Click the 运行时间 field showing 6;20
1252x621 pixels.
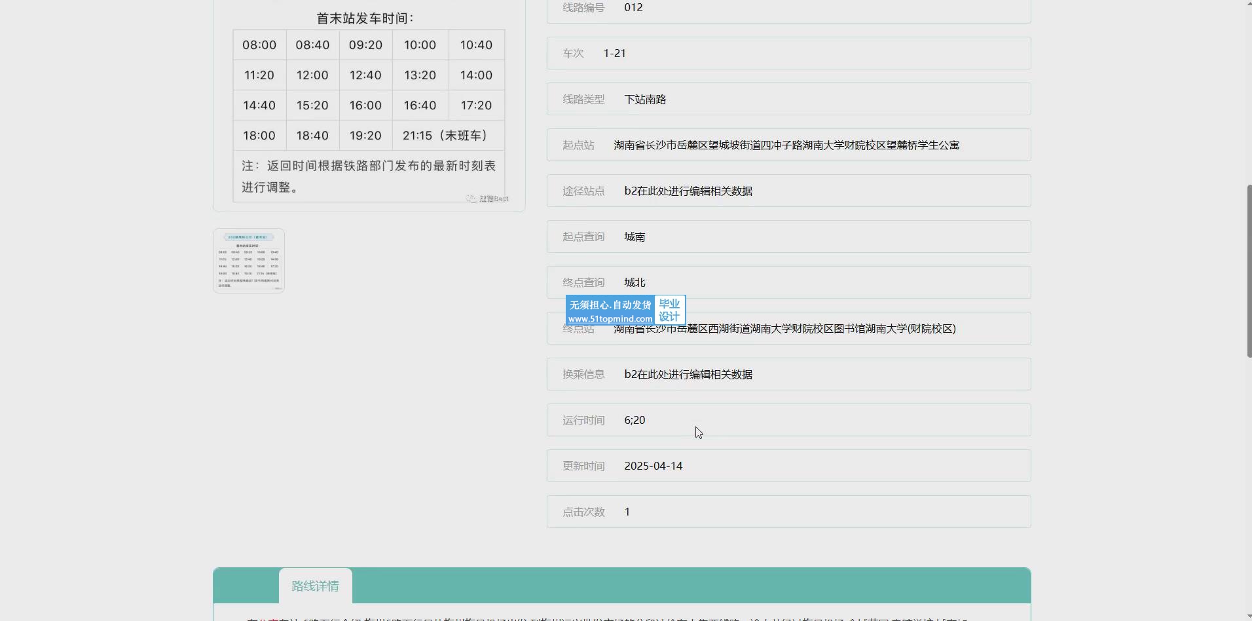pos(788,420)
